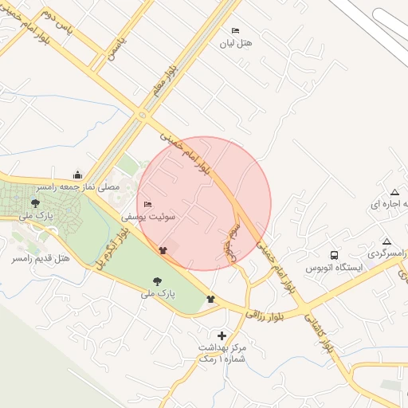
Task: Click the bed icon above هتل لیان
Action: [x=235, y=30]
